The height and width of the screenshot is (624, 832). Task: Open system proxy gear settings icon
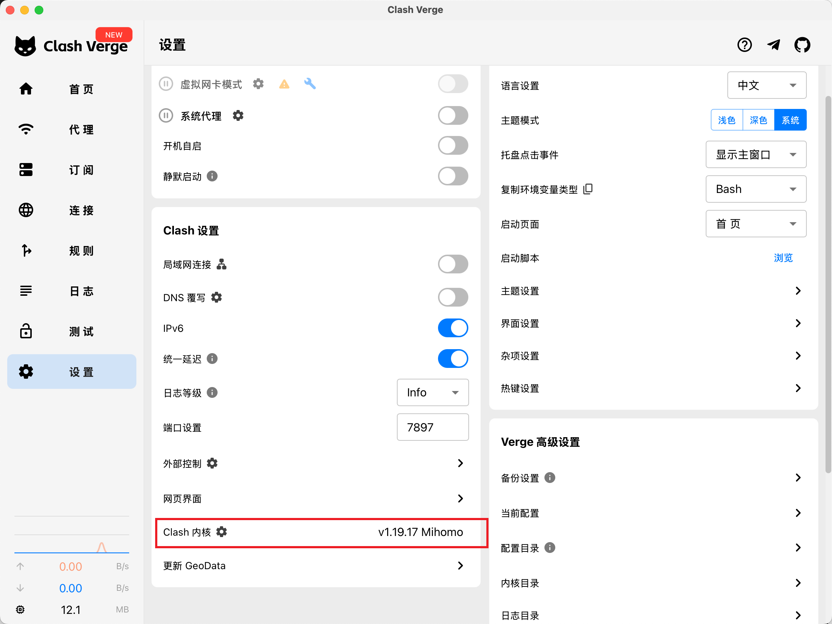tap(238, 115)
